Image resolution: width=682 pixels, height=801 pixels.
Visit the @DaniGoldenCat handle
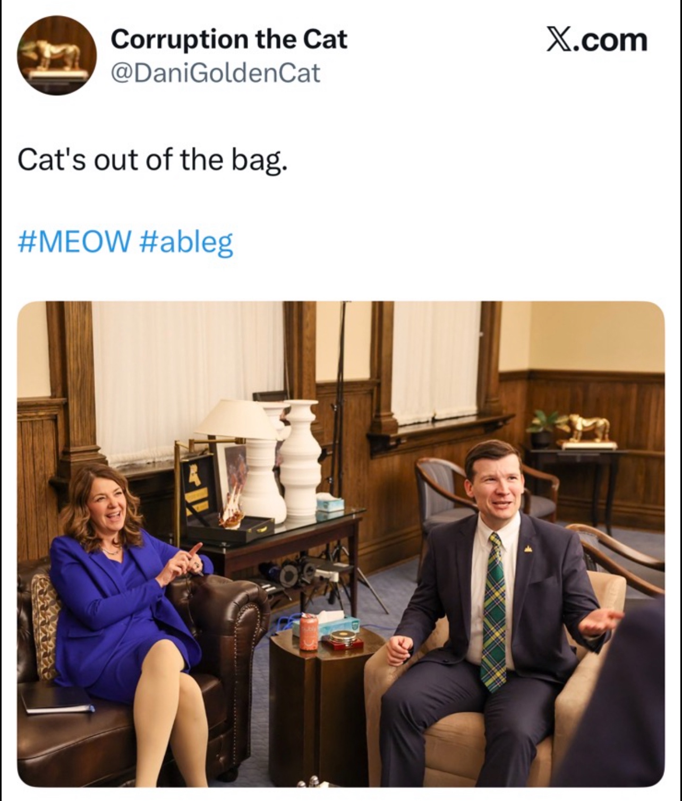(215, 73)
